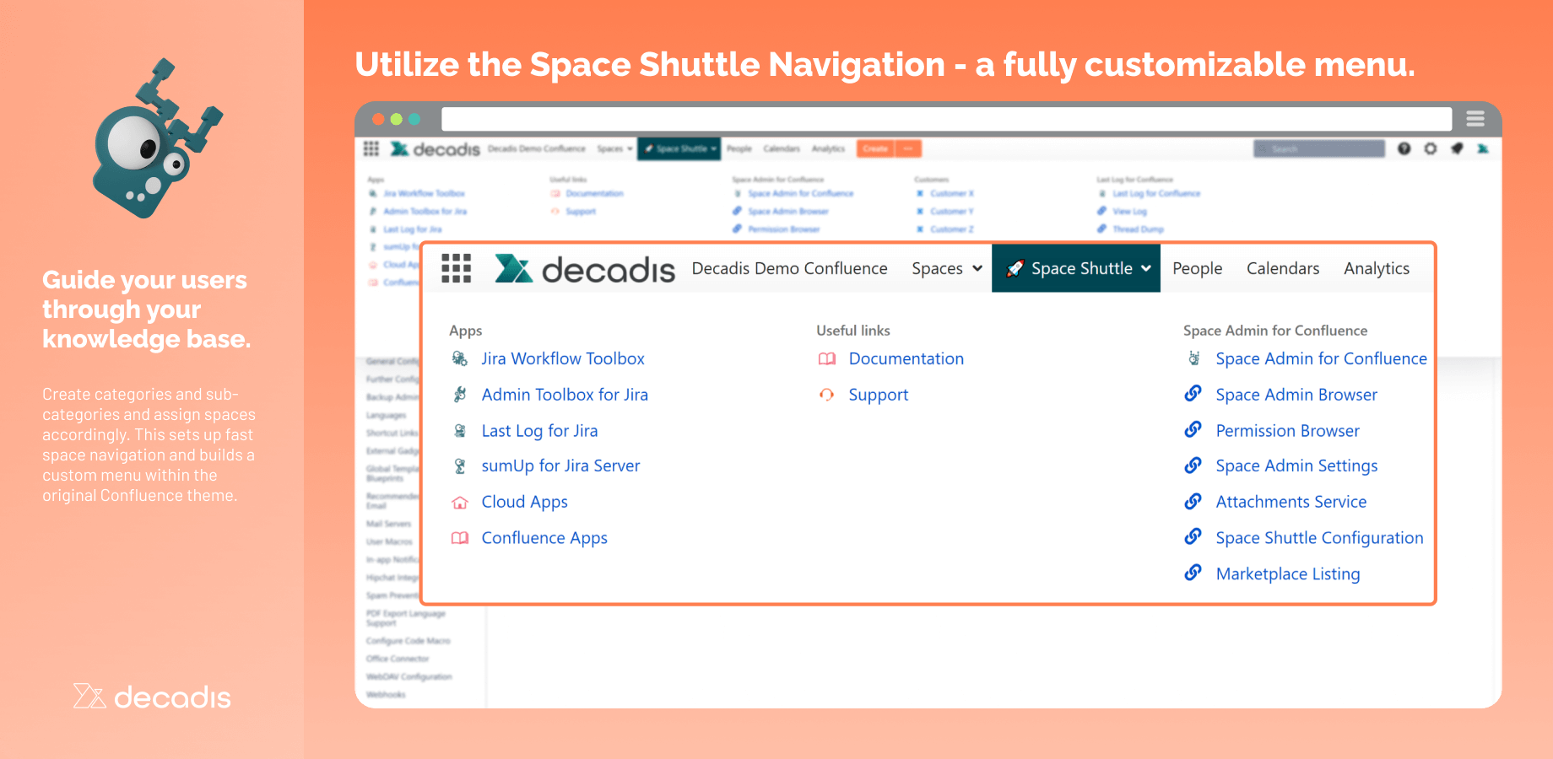This screenshot has height=759, width=1553.
Task: Open the settings gear icon in background toolbar
Action: click(1430, 148)
